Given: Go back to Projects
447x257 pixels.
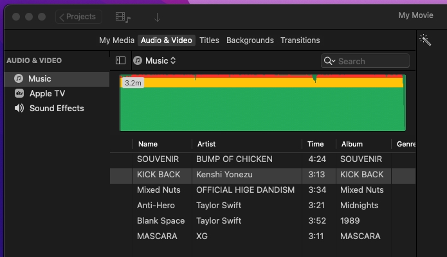Looking at the screenshot, I should [x=78, y=17].
